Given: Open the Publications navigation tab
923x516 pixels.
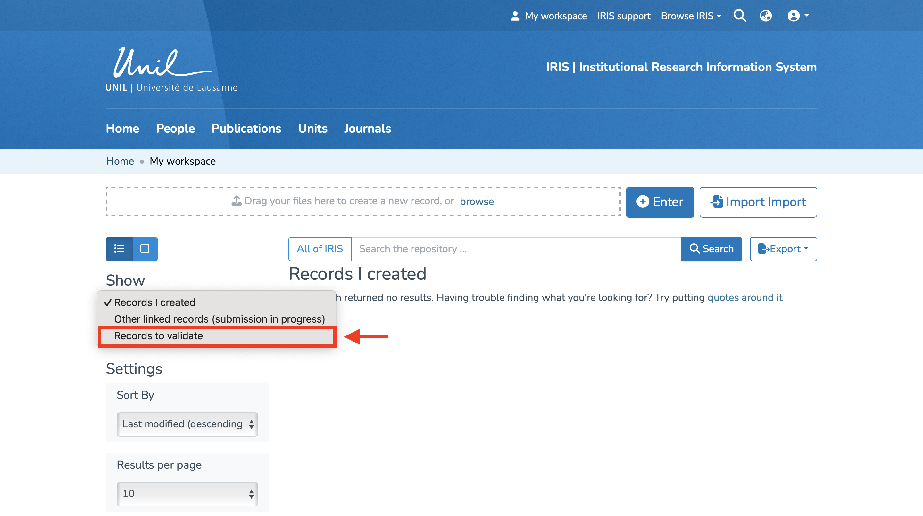Looking at the screenshot, I should coord(246,128).
